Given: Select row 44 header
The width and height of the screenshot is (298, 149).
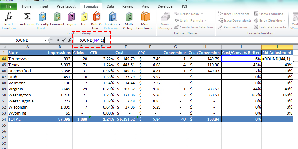Looking at the screenshot, I should (4, 59).
